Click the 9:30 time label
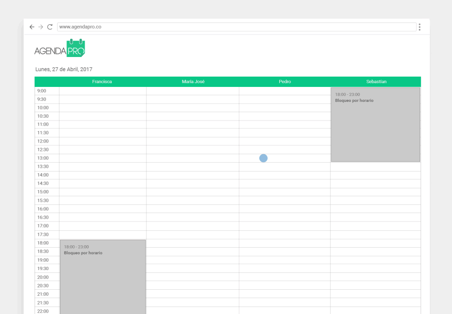 42,100
